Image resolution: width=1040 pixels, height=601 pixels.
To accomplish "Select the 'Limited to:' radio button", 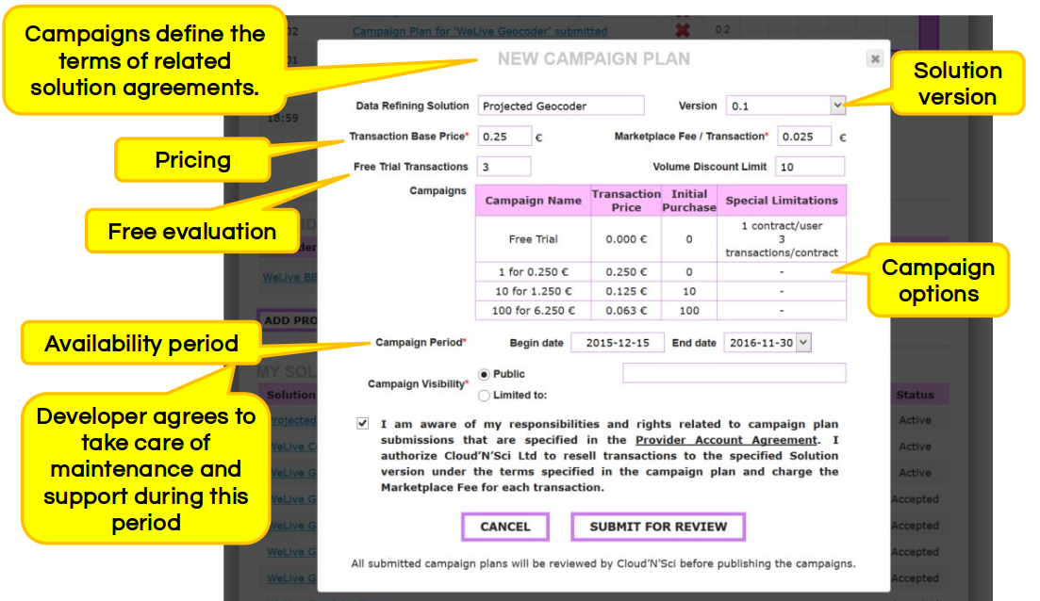I will pos(485,396).
